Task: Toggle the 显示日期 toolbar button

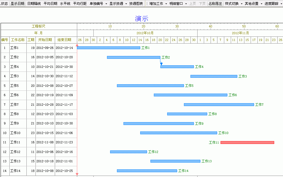Action: [18, 4]
